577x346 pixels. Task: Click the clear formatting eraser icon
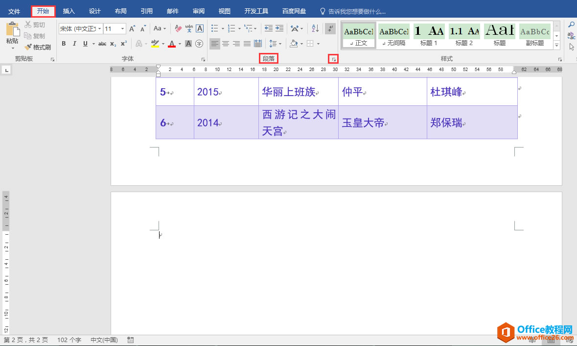pyautogui.click(x=178, y=28)
